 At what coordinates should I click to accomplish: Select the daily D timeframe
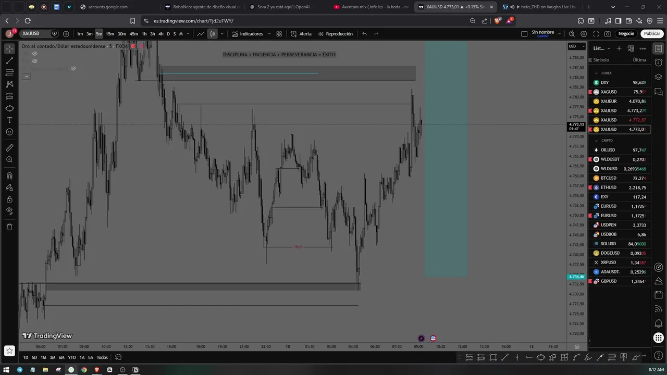tap(168, 34)
